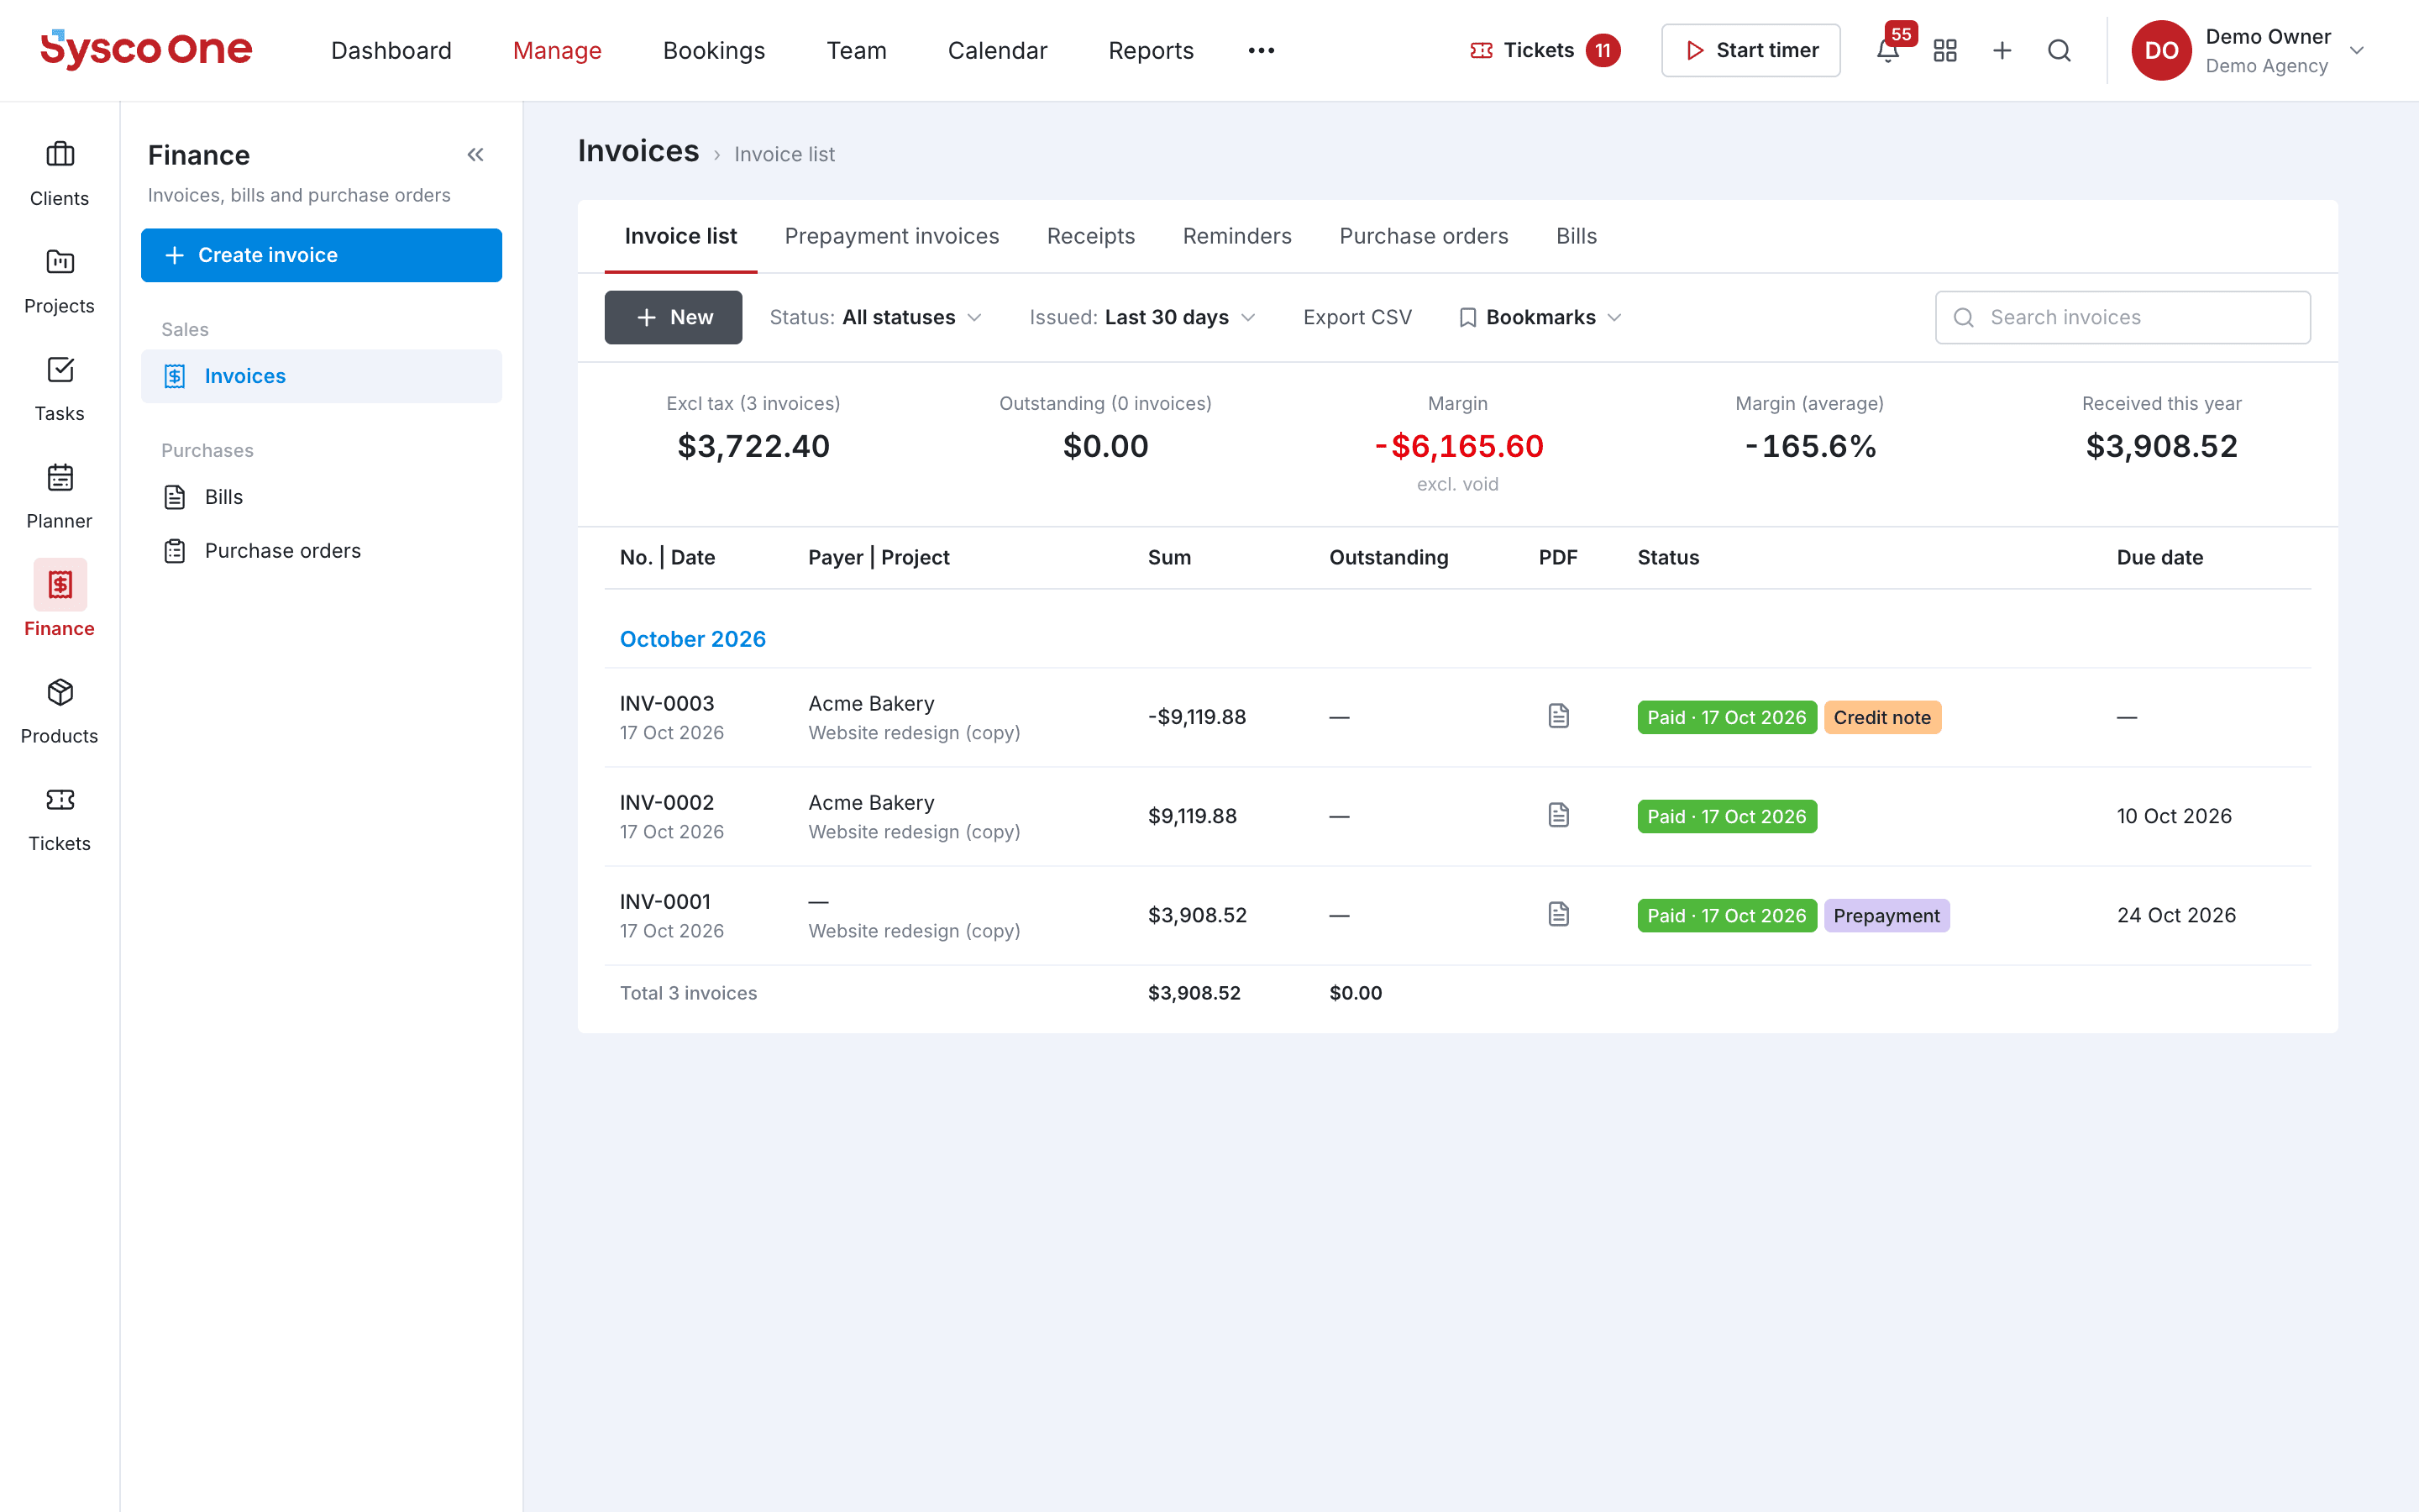The height and width of the screenshot is (1512, 2419).
Task: Open Projects in the left sidebar
Action: [x=60, y=282]
